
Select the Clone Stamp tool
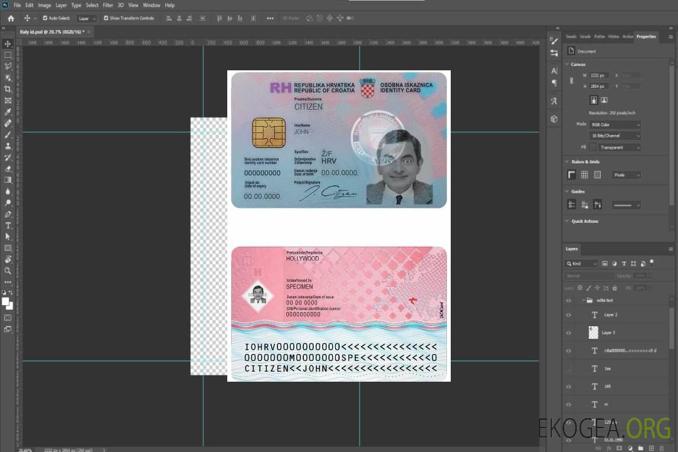(8, 146)
